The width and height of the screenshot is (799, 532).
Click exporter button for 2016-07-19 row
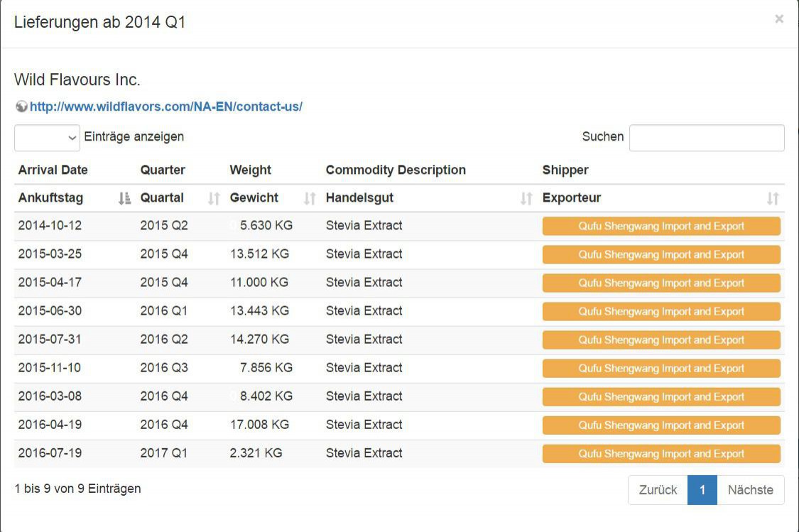pyautogui.click(x=661, y=454)
